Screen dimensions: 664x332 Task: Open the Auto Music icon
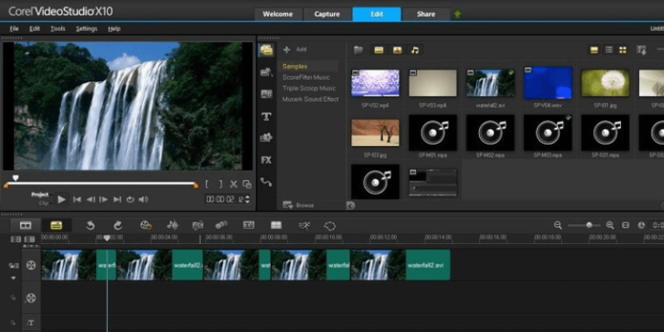198,226
